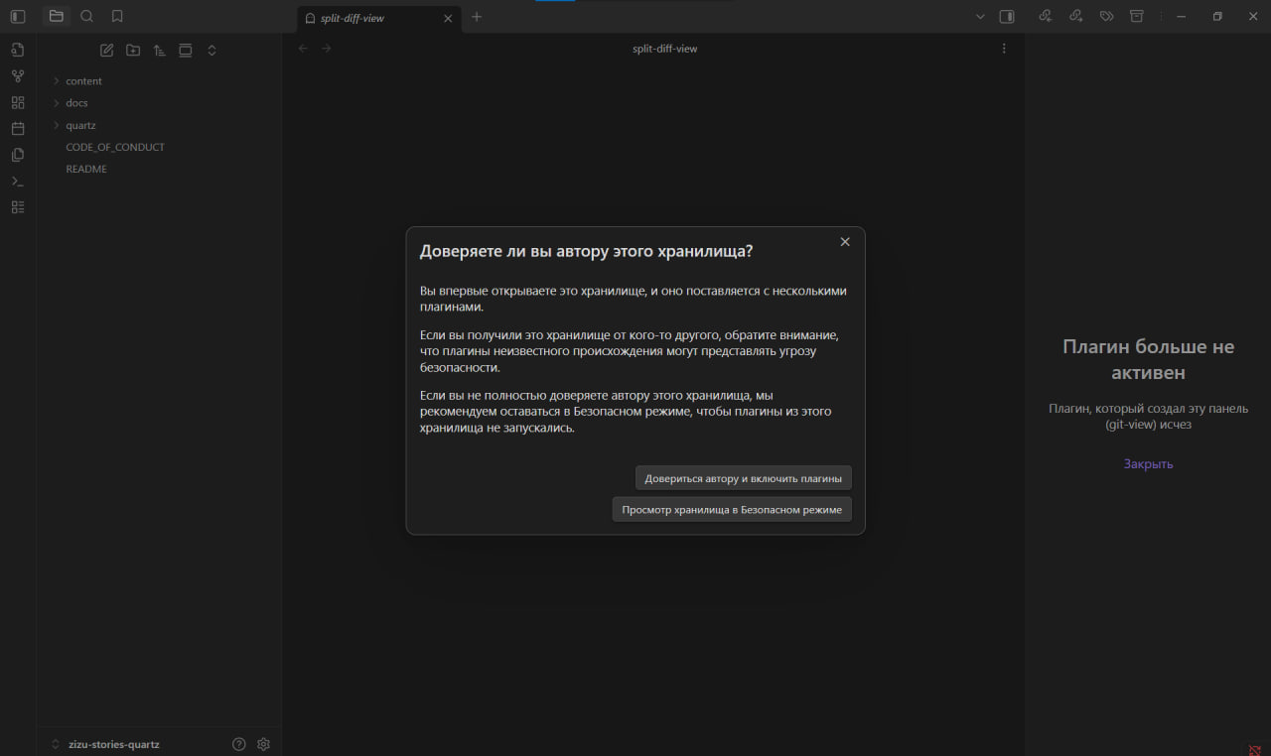Create a new note in file explorer
This screenshot has height=756, width=1271.
coord(107,50)
